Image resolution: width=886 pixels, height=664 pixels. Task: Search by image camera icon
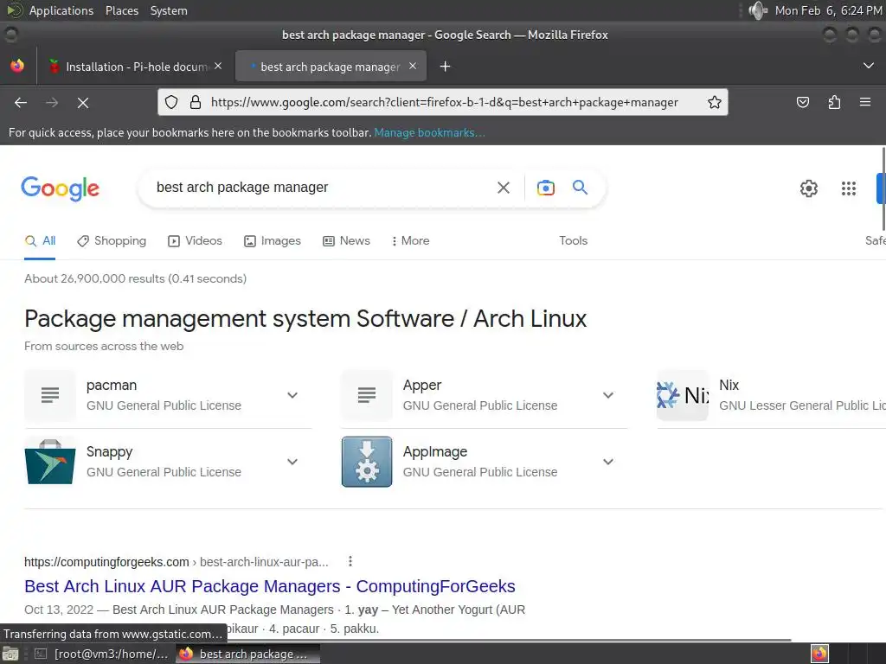click(546, 188)
